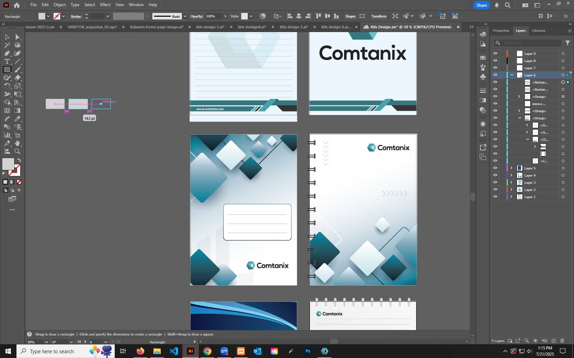Pick the Magic Wand tool
574x358 pixels.
[x=7, y=45]
